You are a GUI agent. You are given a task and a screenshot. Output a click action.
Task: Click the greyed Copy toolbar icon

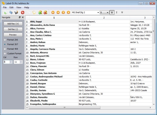tap(29, 12)
